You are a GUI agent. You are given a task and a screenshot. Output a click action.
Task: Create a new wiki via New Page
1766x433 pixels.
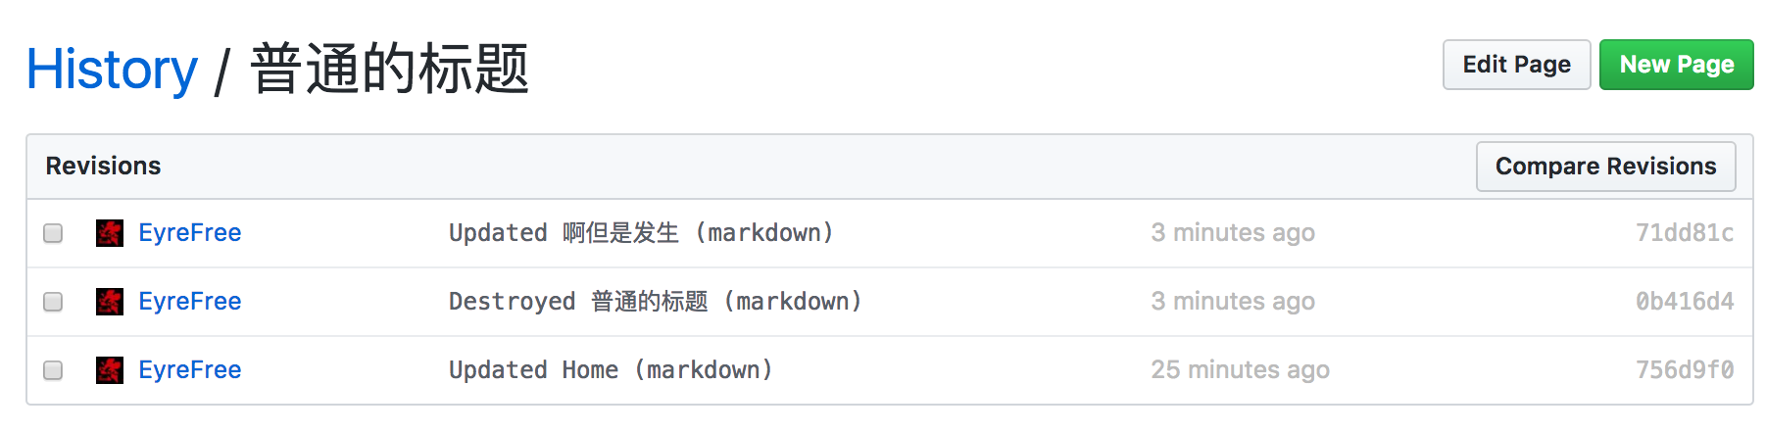click(x=1676, y=65)
